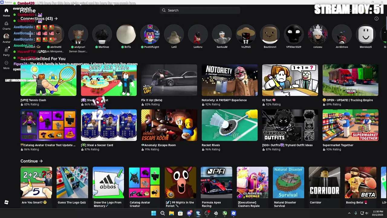Open Catalog Avatar Creator Test Update thumbnail
The width and height of the screenshot is (387, 218).
[48, 125]
